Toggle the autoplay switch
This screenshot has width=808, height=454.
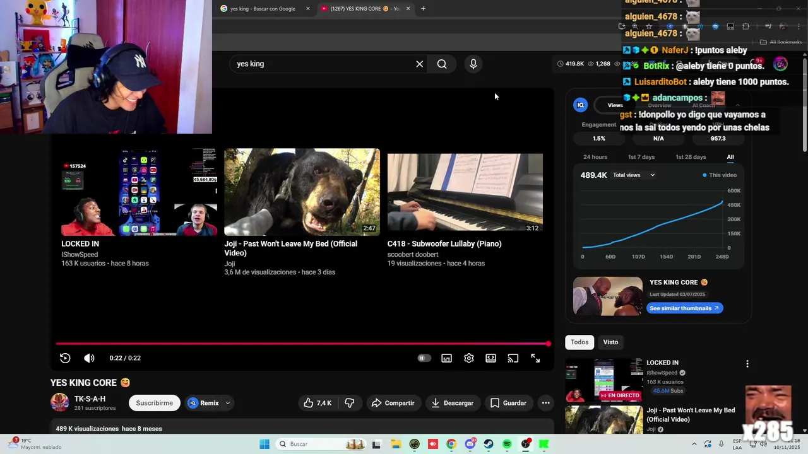(424, 358)
